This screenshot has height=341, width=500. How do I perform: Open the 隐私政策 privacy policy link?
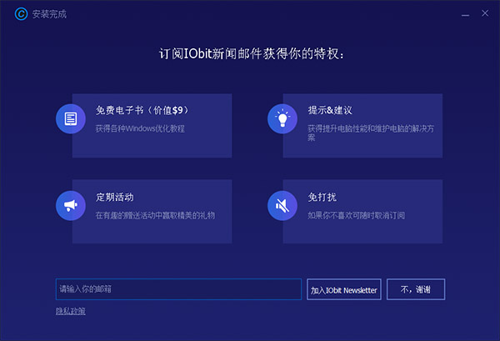click(x=70, y=311)
